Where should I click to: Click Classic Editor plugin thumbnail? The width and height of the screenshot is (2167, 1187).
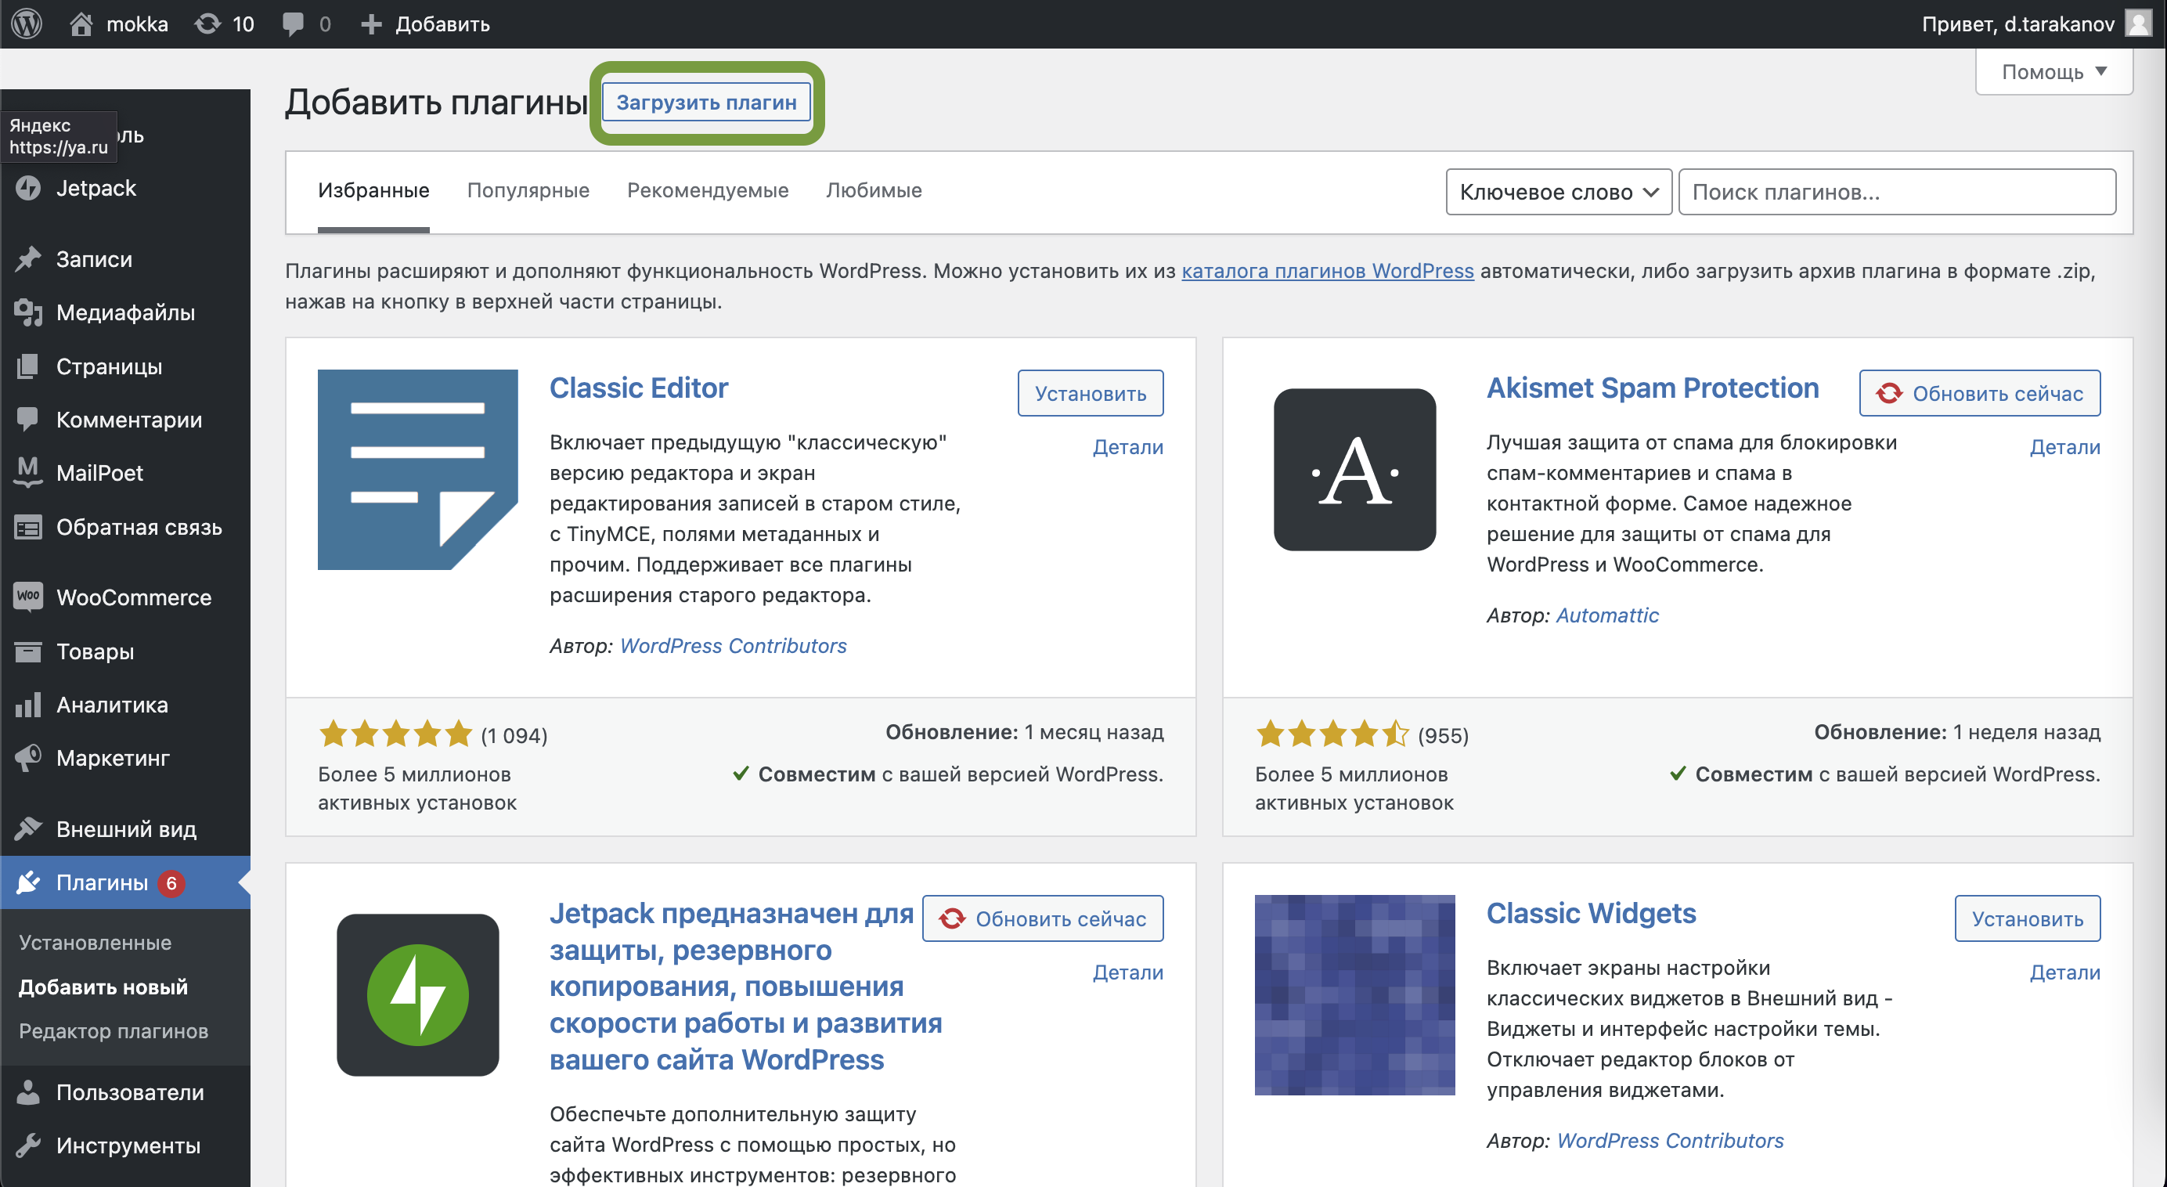[x=417, y=470]
